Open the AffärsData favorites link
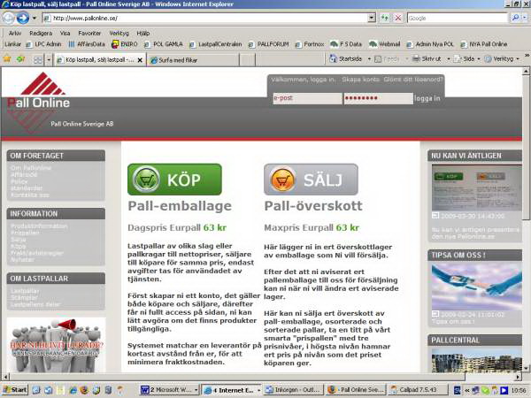The width and height of the screenshot is (531, 398). point(87,44)
